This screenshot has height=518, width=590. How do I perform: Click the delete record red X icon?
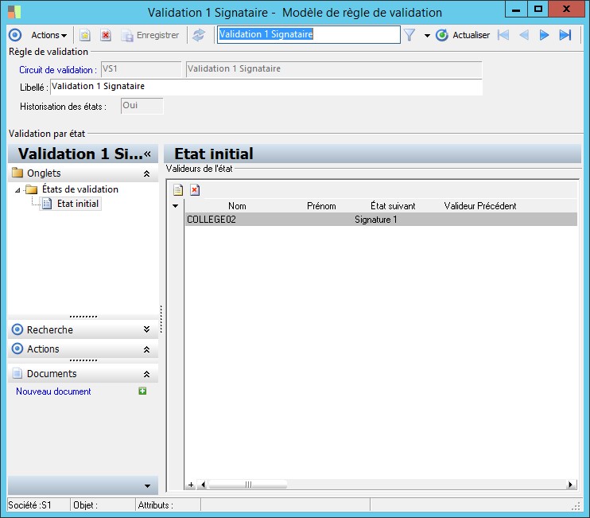click(x=106, y=35)
